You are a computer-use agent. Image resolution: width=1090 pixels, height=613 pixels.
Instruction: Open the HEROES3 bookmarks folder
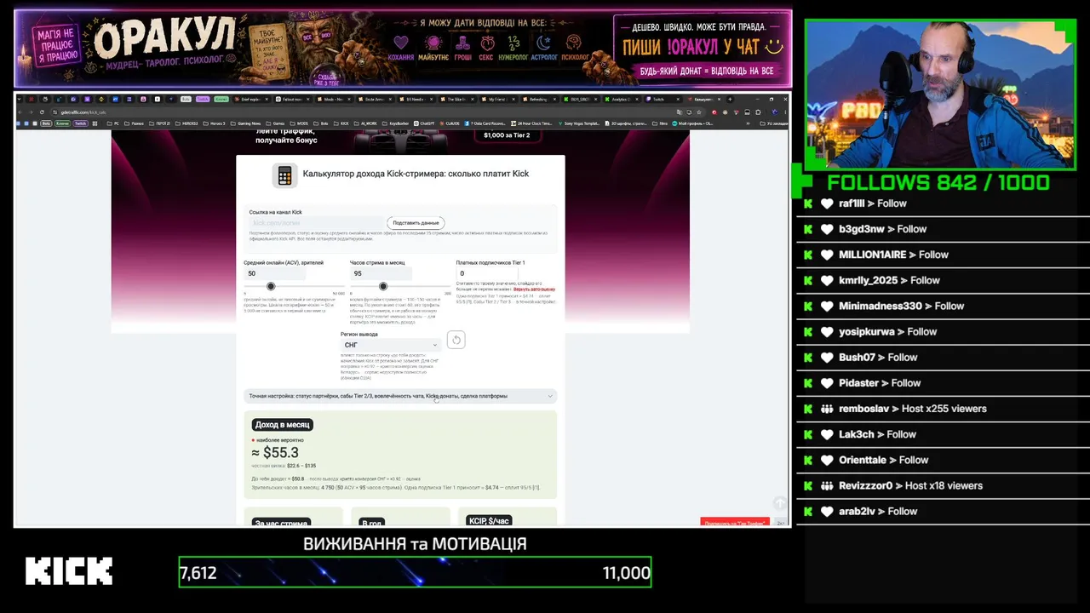coord(186,123)
